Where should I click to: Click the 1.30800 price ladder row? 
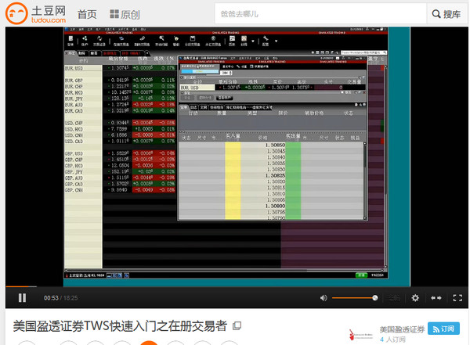click(271, 206)
